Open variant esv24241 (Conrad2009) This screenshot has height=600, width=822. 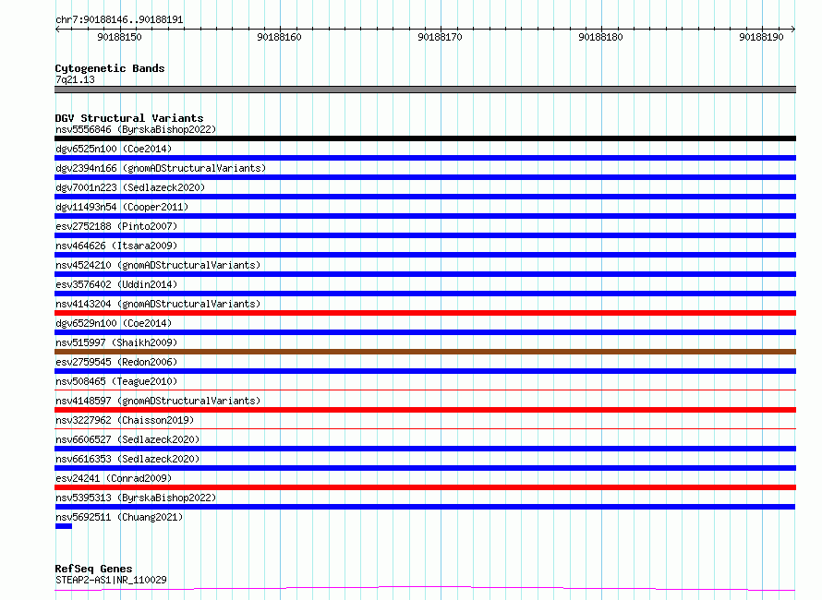(114, 478)
